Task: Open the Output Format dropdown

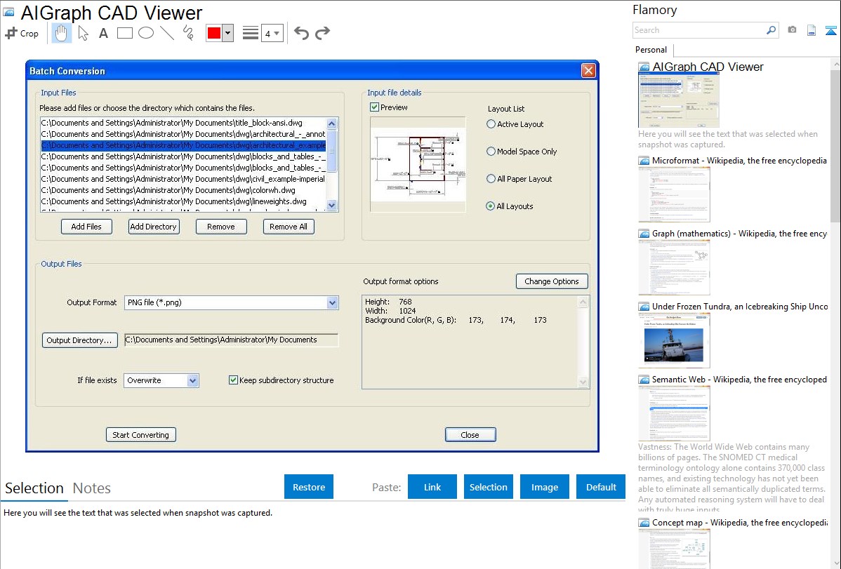Action: coord(332,303)
